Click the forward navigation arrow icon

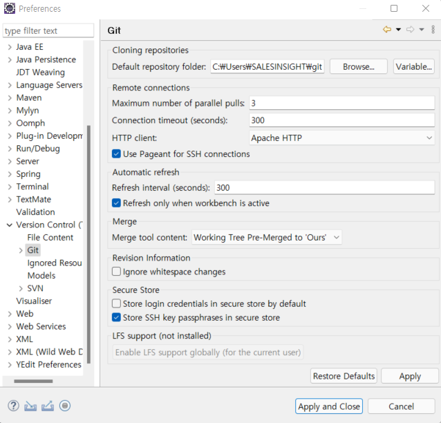(x=410, y=29)
